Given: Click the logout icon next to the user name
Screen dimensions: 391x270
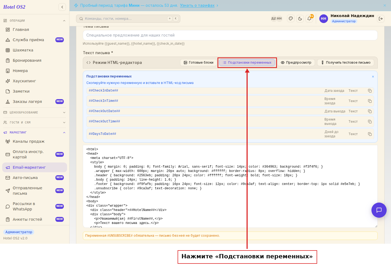Looking at the screenshot, I should [381, 19].
